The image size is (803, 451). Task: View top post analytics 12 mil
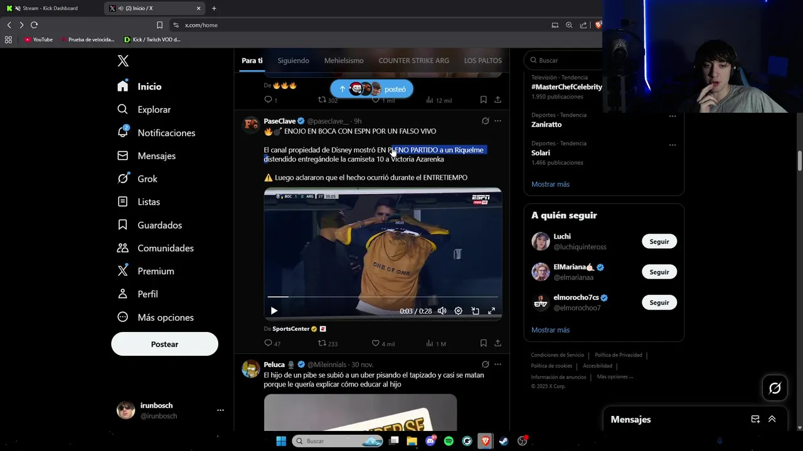point(439,100)
